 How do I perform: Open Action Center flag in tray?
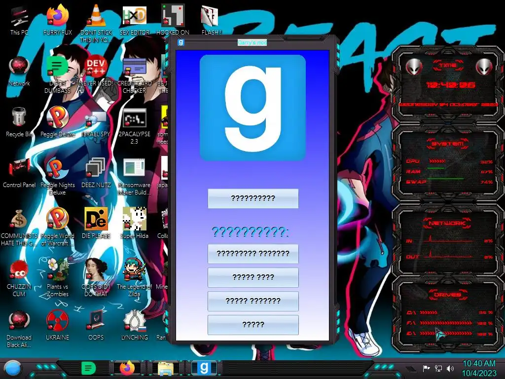click(x=427, y=368)
